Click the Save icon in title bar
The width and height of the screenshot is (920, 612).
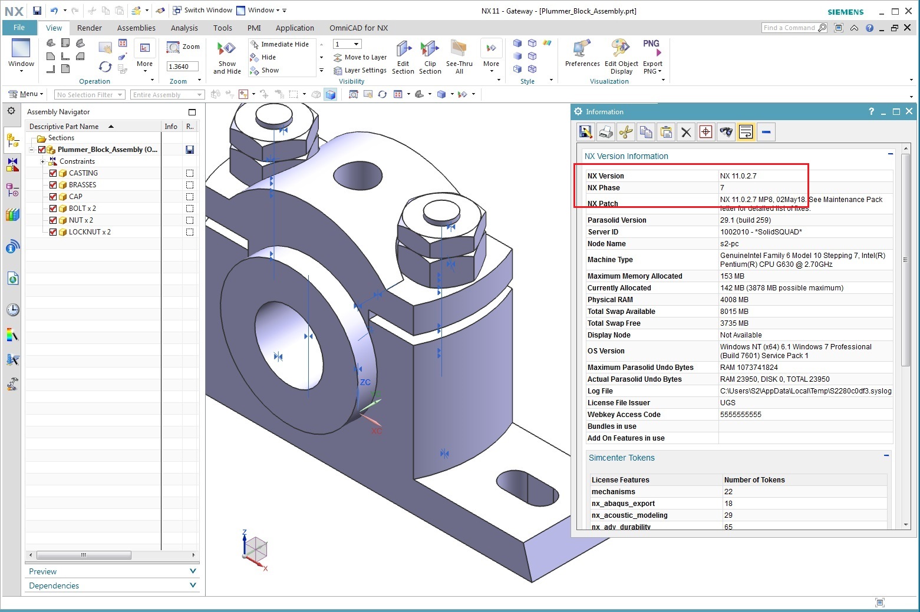pos(37,11)
